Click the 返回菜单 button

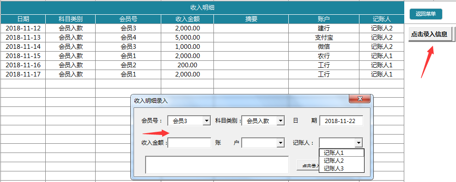point(426,14)
